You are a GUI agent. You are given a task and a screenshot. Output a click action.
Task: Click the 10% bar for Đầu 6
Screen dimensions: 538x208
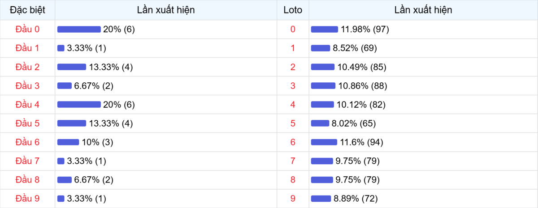(68, 142)
